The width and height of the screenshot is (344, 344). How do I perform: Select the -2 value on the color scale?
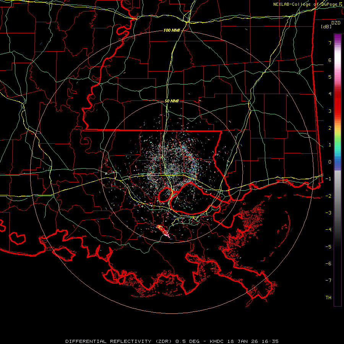pos(328,196)
